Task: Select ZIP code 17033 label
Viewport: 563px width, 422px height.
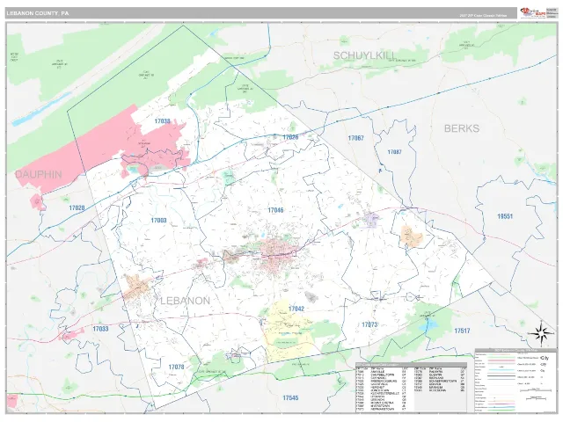Action: 100,329
